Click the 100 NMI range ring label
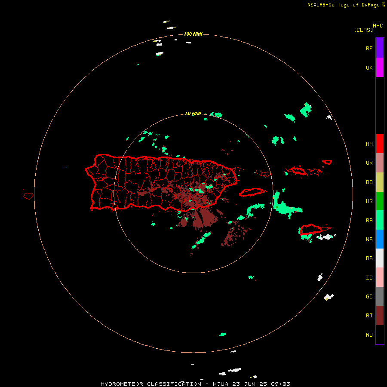 [x=193, y=34]
